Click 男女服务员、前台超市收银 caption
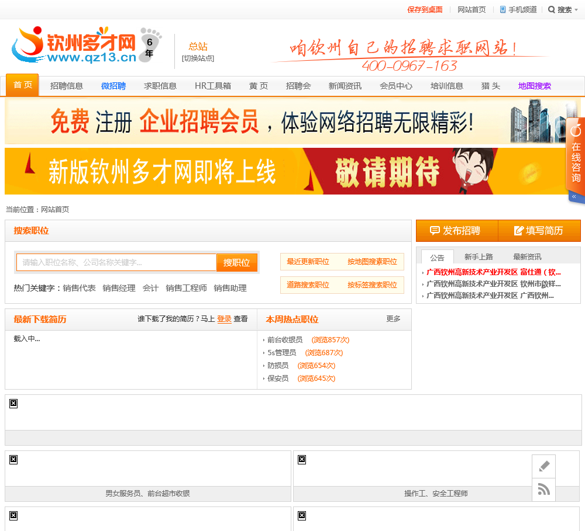585x531 pixels. (148, 494)
